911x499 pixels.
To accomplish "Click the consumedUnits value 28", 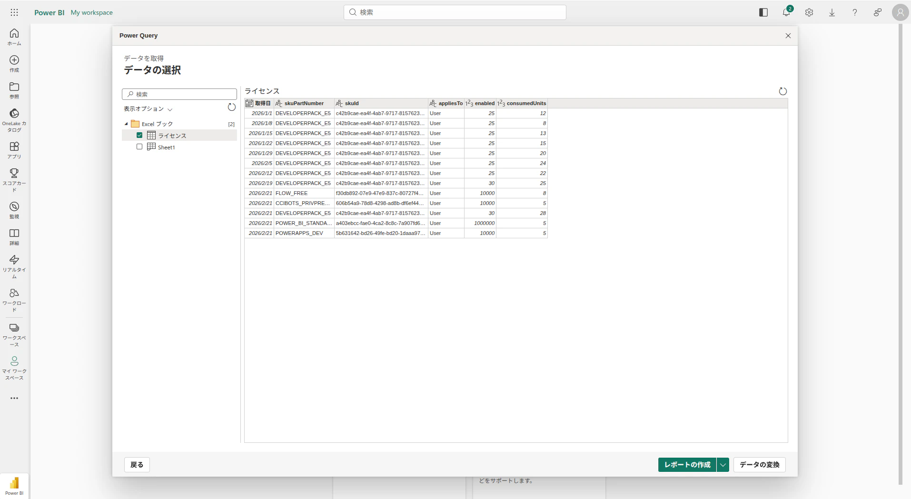I will (522, 213).
